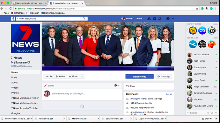Start a new message with compose icon
The height and width of the screenshot is (123, 220).
[212, 113]
